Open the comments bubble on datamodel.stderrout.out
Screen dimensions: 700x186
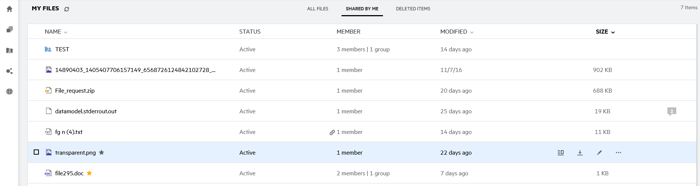pos(671,111)
